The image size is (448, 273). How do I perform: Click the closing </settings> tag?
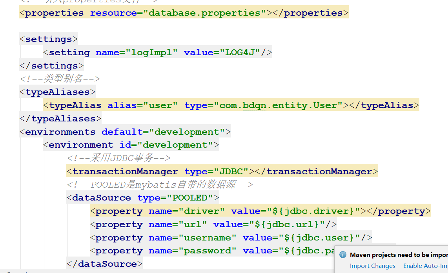[52, 66]
